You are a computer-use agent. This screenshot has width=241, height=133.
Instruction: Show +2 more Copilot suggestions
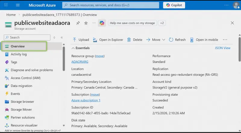point(162,23)
